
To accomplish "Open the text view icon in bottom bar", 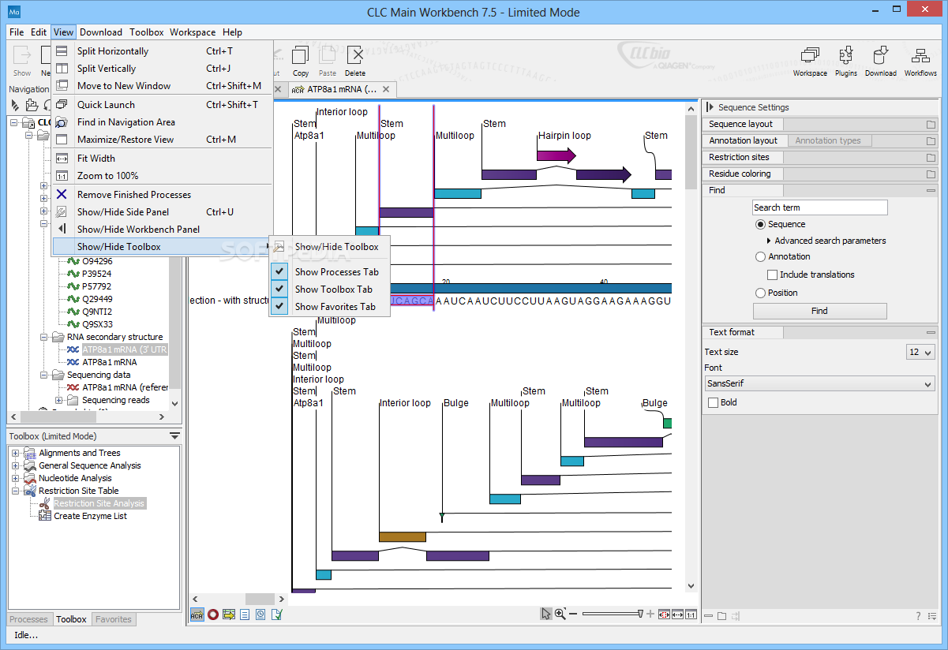I will click(245, 615).
